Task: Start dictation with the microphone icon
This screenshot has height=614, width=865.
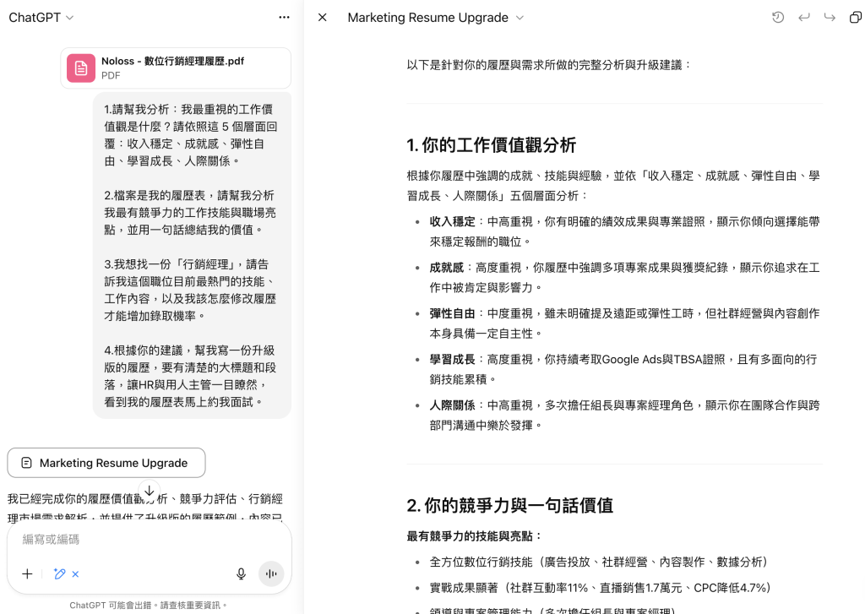Action: click(241, 573)
